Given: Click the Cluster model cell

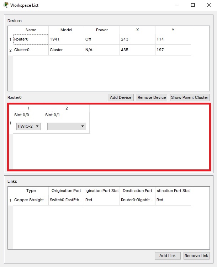Looking at the screenshot, I should pyautogui.click(x=66, y=50).
